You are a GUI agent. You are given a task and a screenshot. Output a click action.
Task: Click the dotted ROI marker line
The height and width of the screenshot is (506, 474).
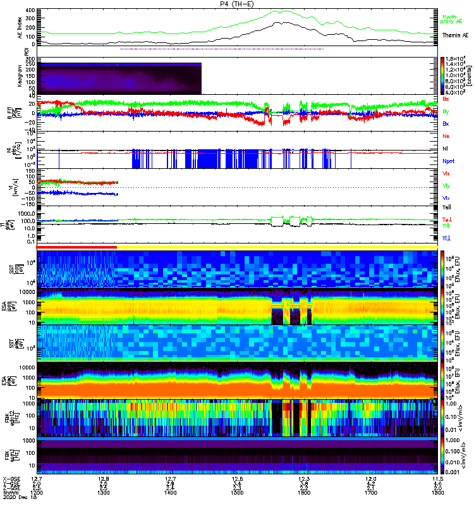[x=222, y=49]
